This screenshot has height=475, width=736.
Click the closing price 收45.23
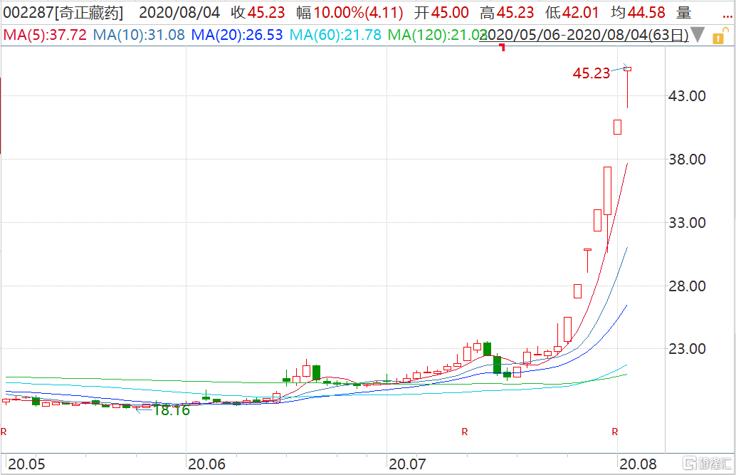(x=258, y=13)
